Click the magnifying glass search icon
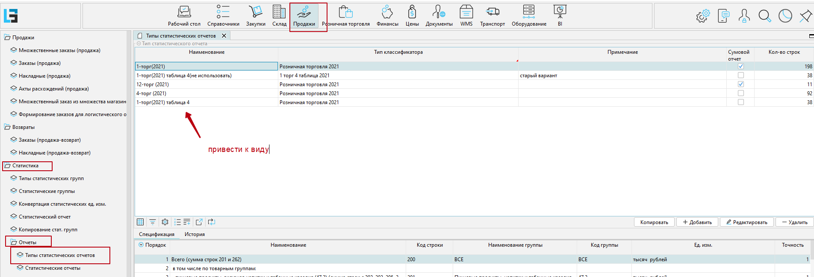814x277 pixels. [x=764, y=16]
